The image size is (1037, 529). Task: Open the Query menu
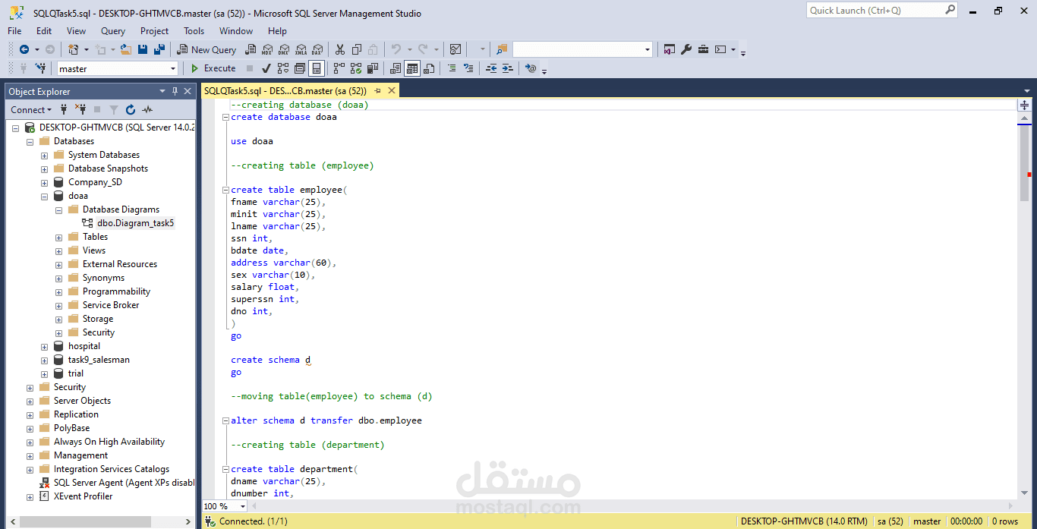click(112, 31)
